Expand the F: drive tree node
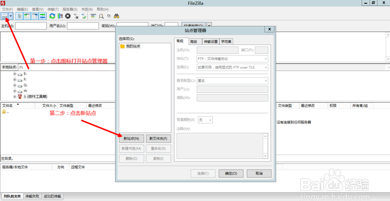The height and width of the screenshot is (201, 390). pyautogui.click(x=15, y=80)
